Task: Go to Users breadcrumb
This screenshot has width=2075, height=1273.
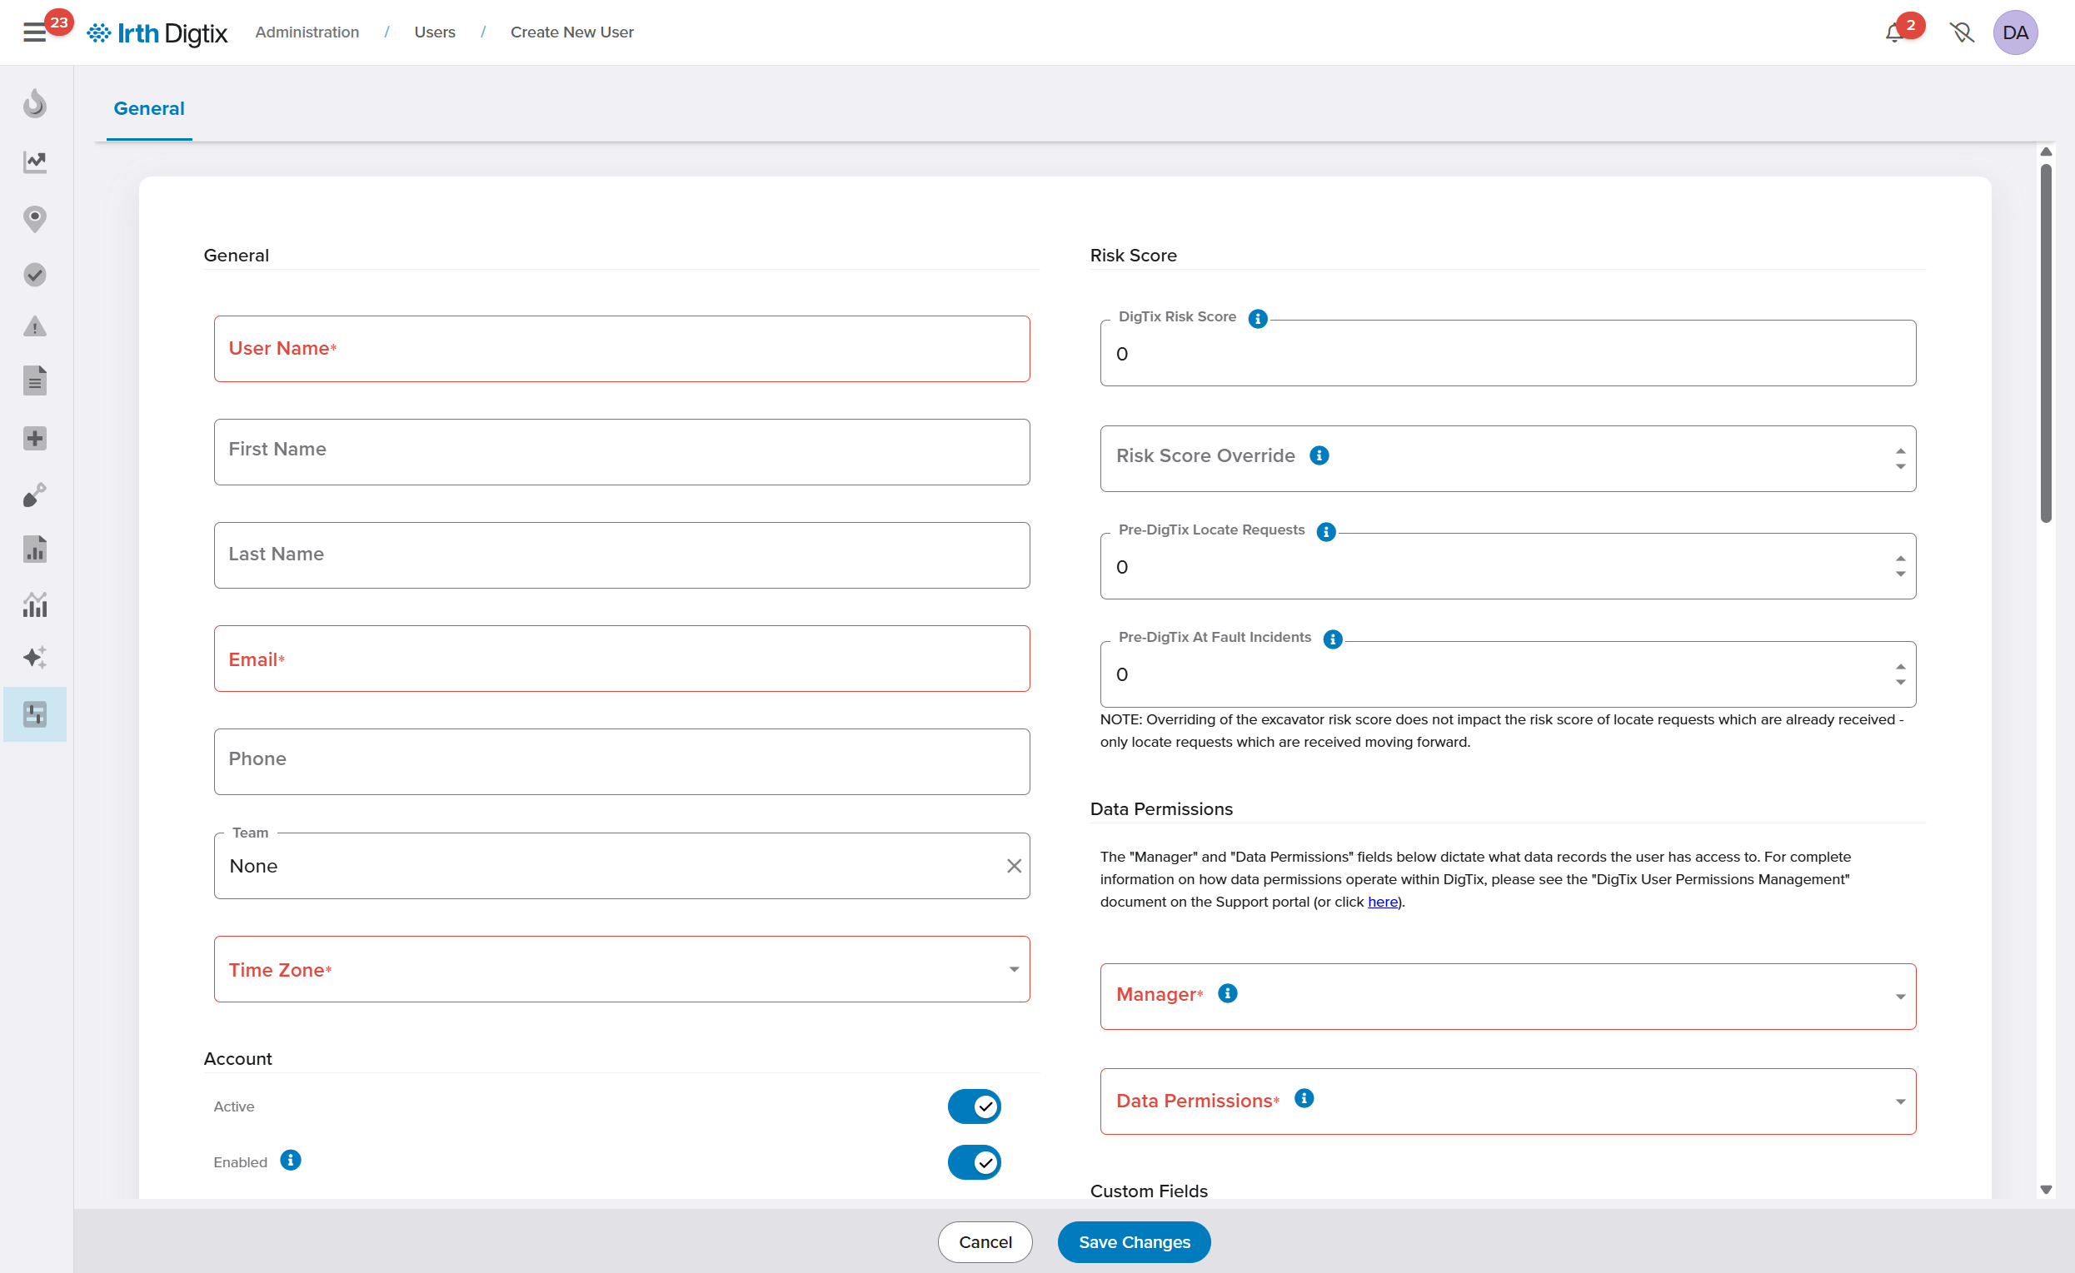Action: tap(435, 32)
